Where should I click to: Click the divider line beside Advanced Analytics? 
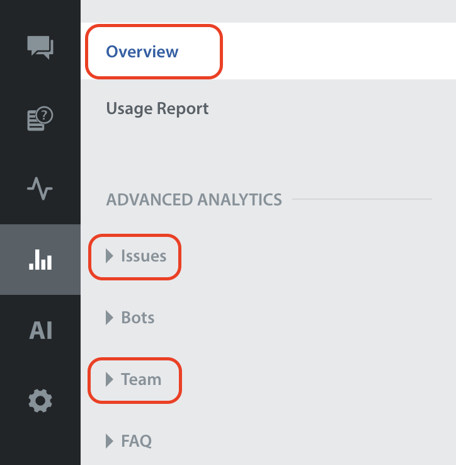point(362,200)
